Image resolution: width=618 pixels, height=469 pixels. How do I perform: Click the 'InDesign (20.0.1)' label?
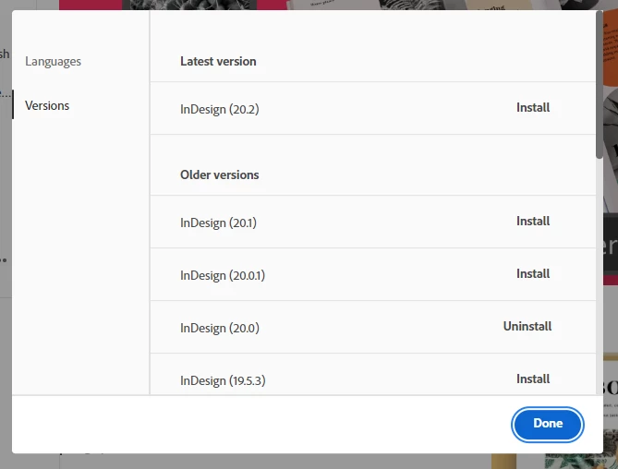pyautogui.click(x=223, y=275)
